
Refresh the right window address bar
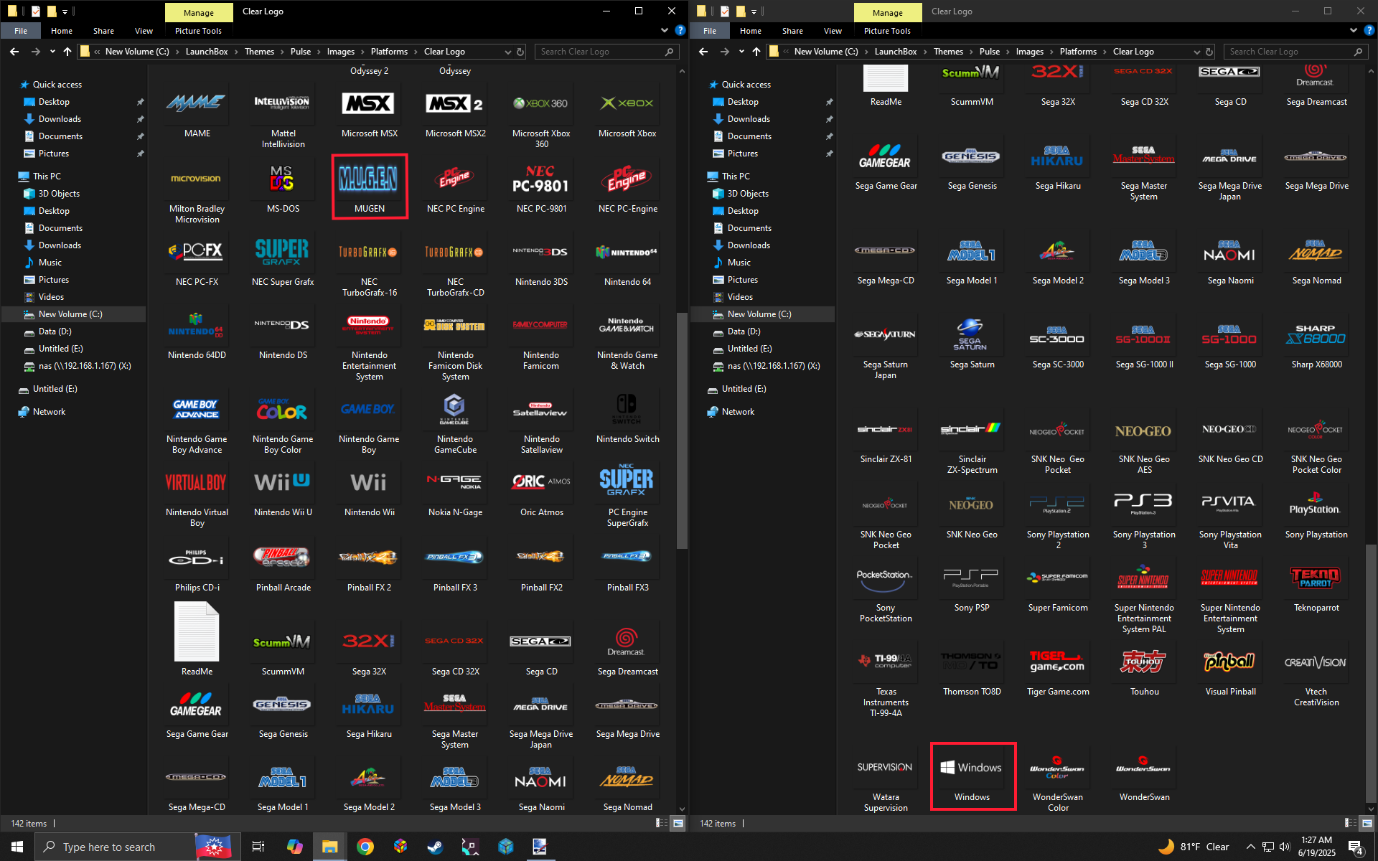[1209, 52]
